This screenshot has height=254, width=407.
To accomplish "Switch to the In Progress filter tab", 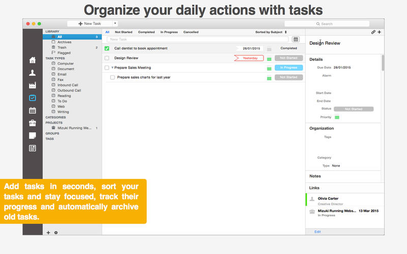I will pyautogui.click(x=169, y=32).
